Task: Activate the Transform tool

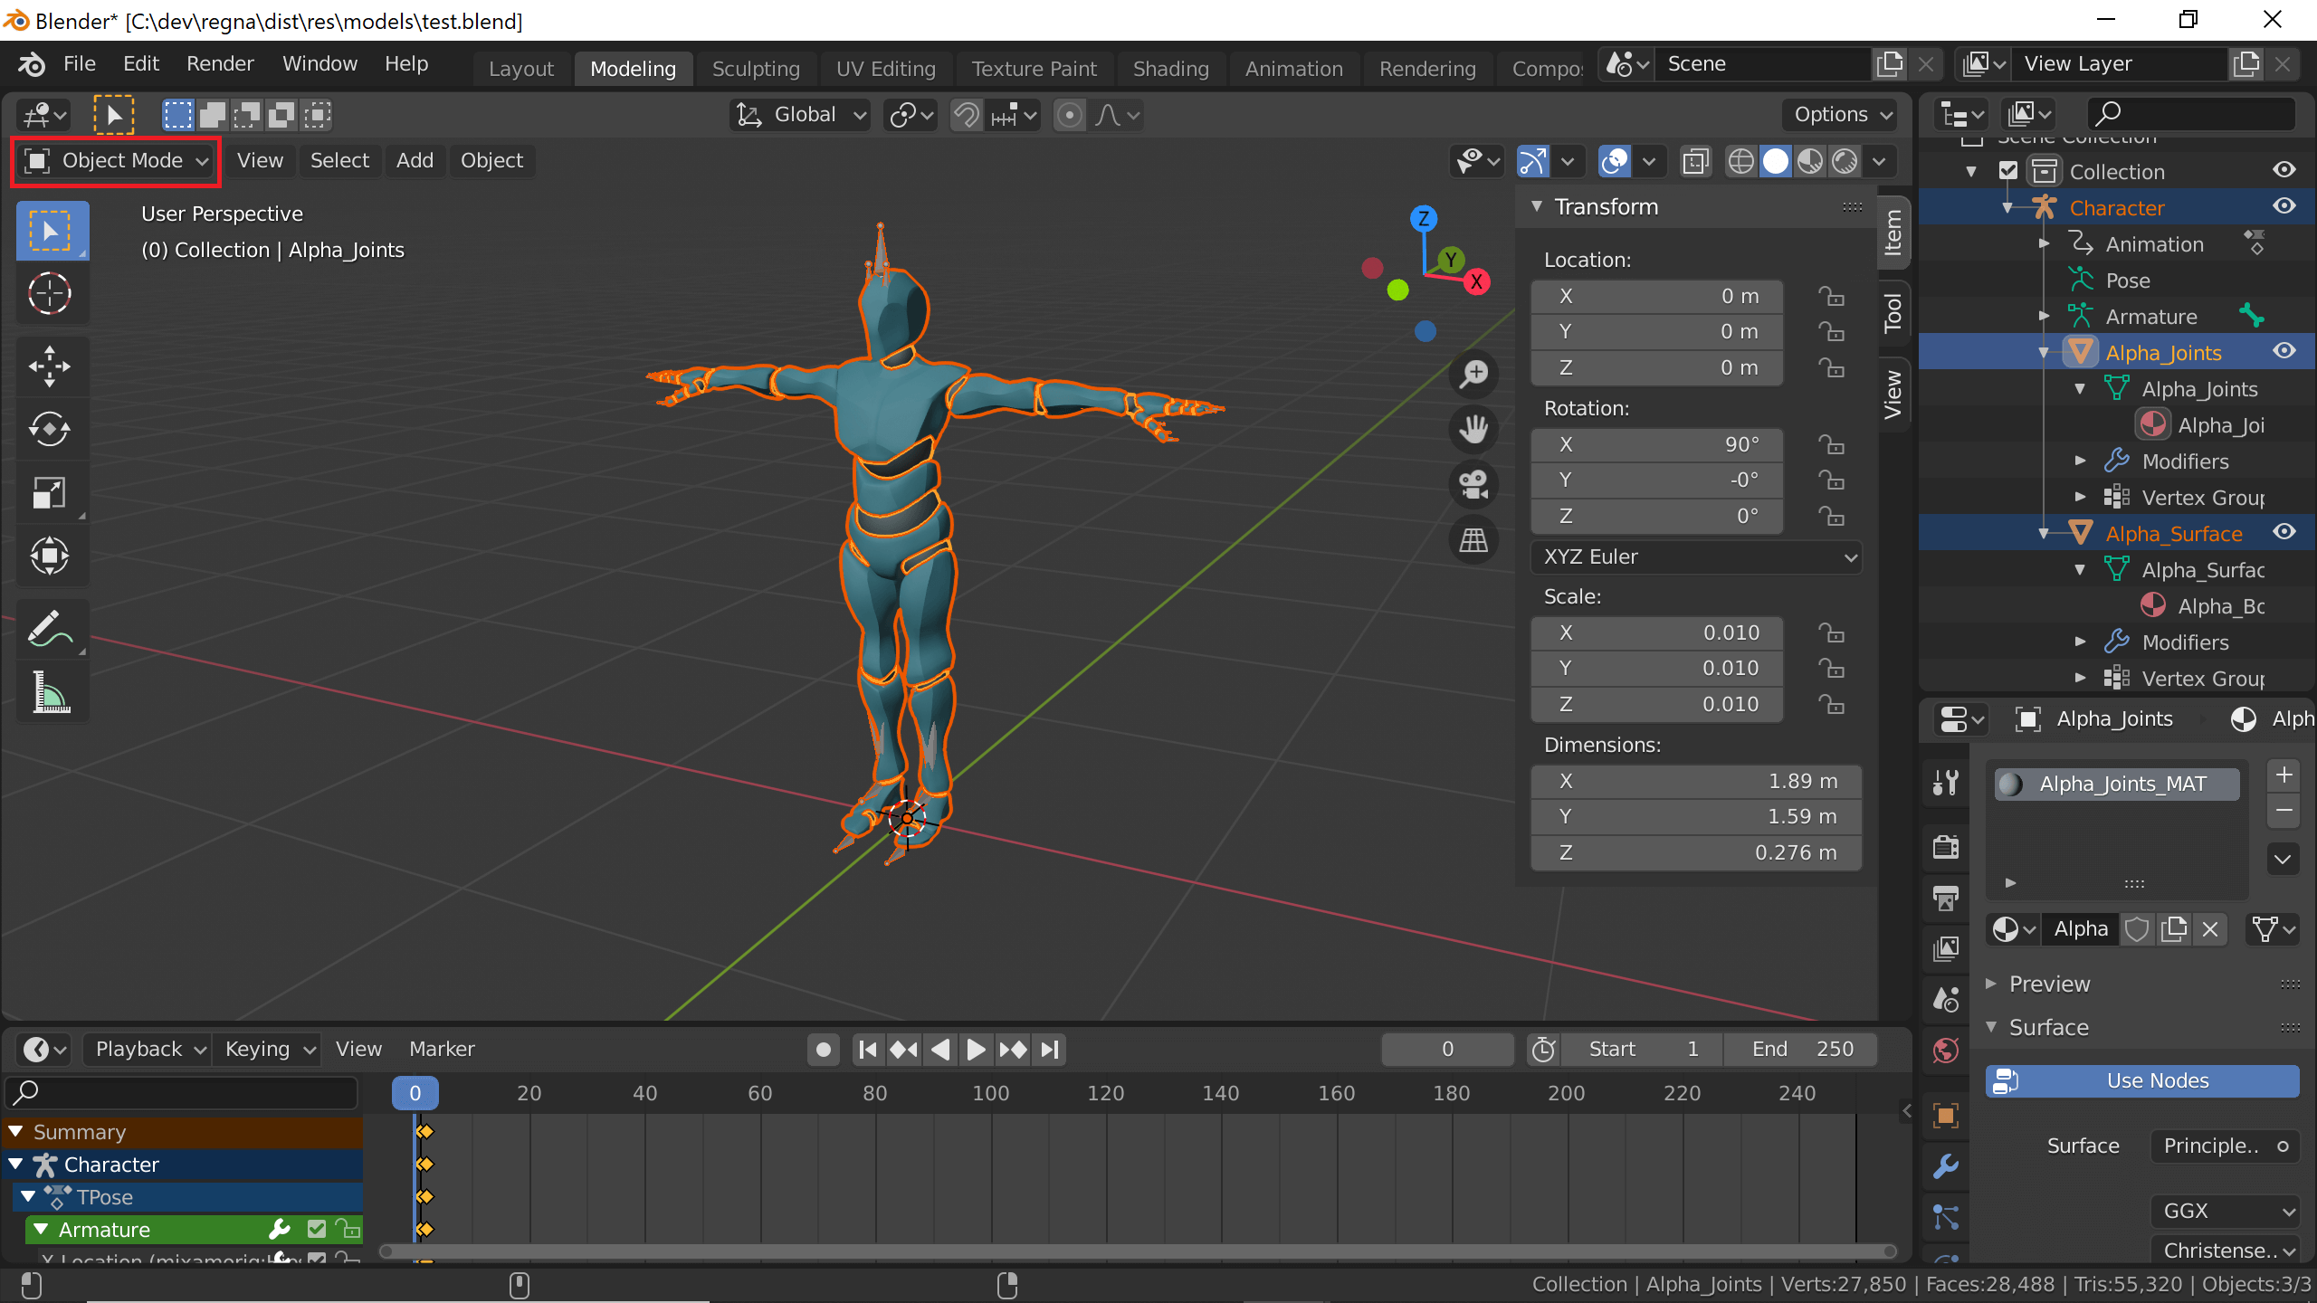Action: (x=51, y=556)
